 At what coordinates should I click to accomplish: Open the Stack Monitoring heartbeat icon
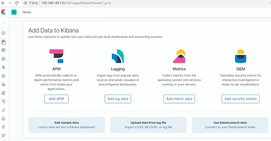point(3,135)
